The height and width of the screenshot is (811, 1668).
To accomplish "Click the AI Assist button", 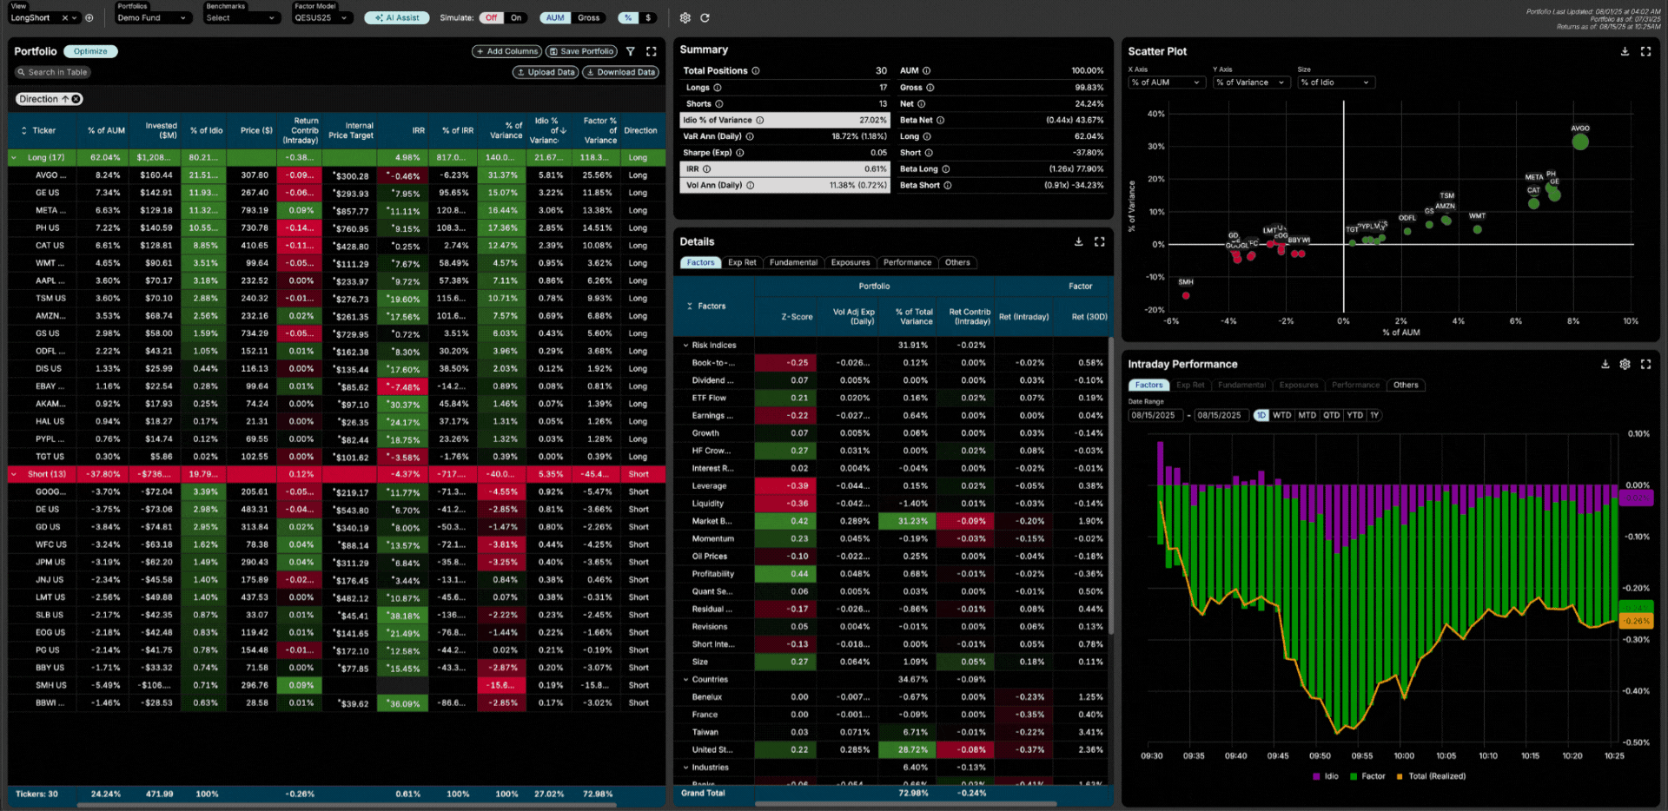I will point(397,18).
